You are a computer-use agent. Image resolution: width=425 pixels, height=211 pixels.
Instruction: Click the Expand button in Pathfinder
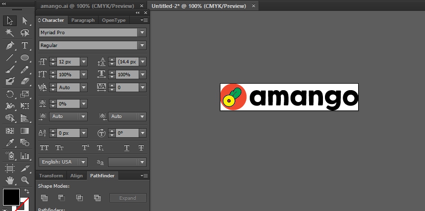click(x=128, y=198)
